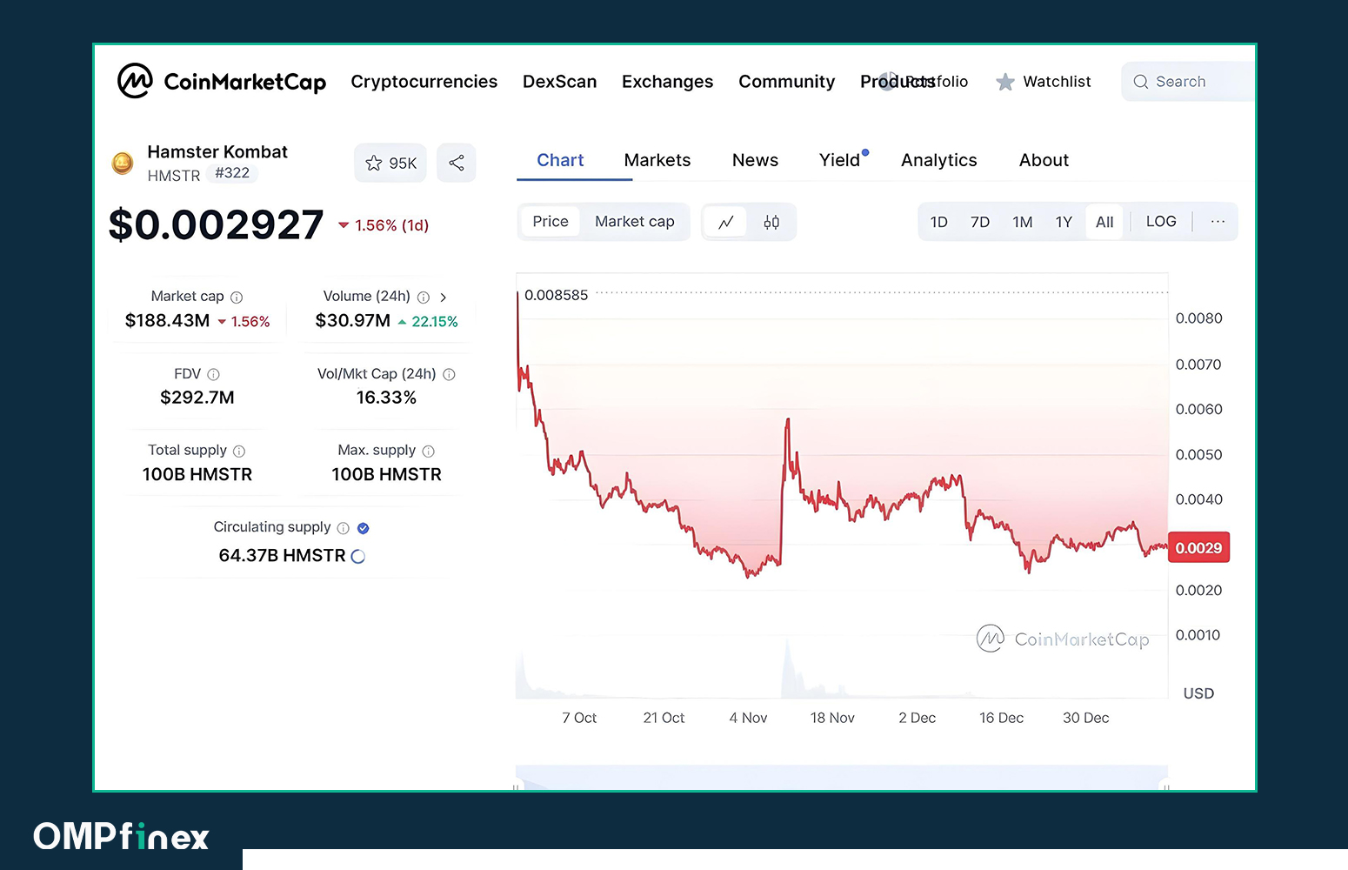Open the Cryptocurrencies menu

click(x=424, y=82)
